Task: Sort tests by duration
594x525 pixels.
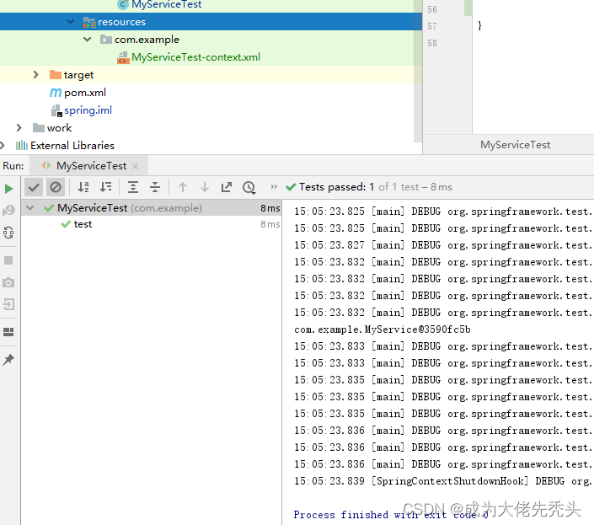Action: click(x=105, y=187)
